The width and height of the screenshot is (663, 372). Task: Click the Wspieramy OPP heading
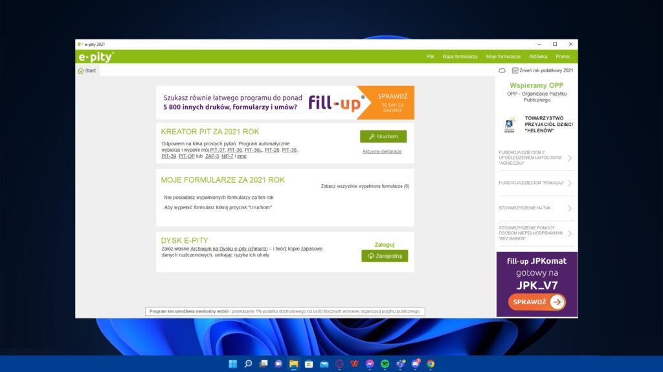coord(537,86)
